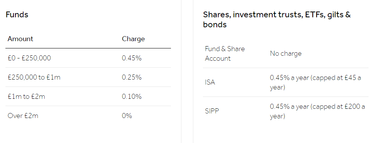
Task: Click the No charge text
Action: point(286,53)
